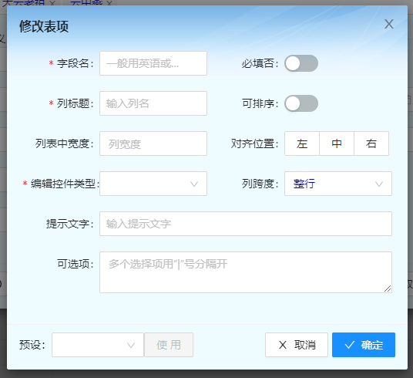Expand the 列跨度 dropdown showing 整行

[x=338, y=184]
